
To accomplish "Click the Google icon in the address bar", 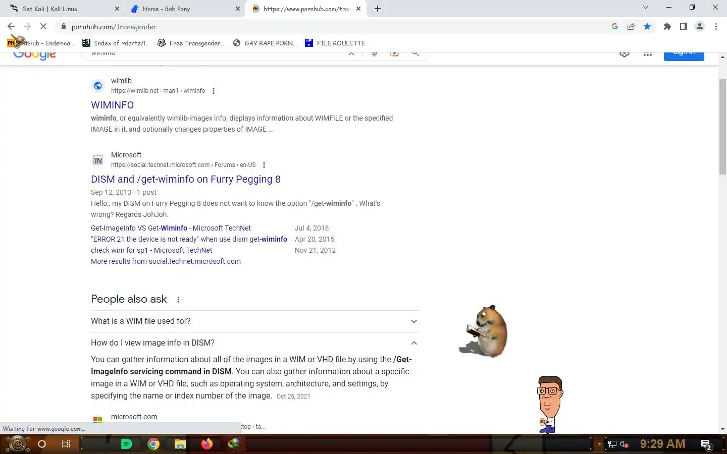I will 614,26.
